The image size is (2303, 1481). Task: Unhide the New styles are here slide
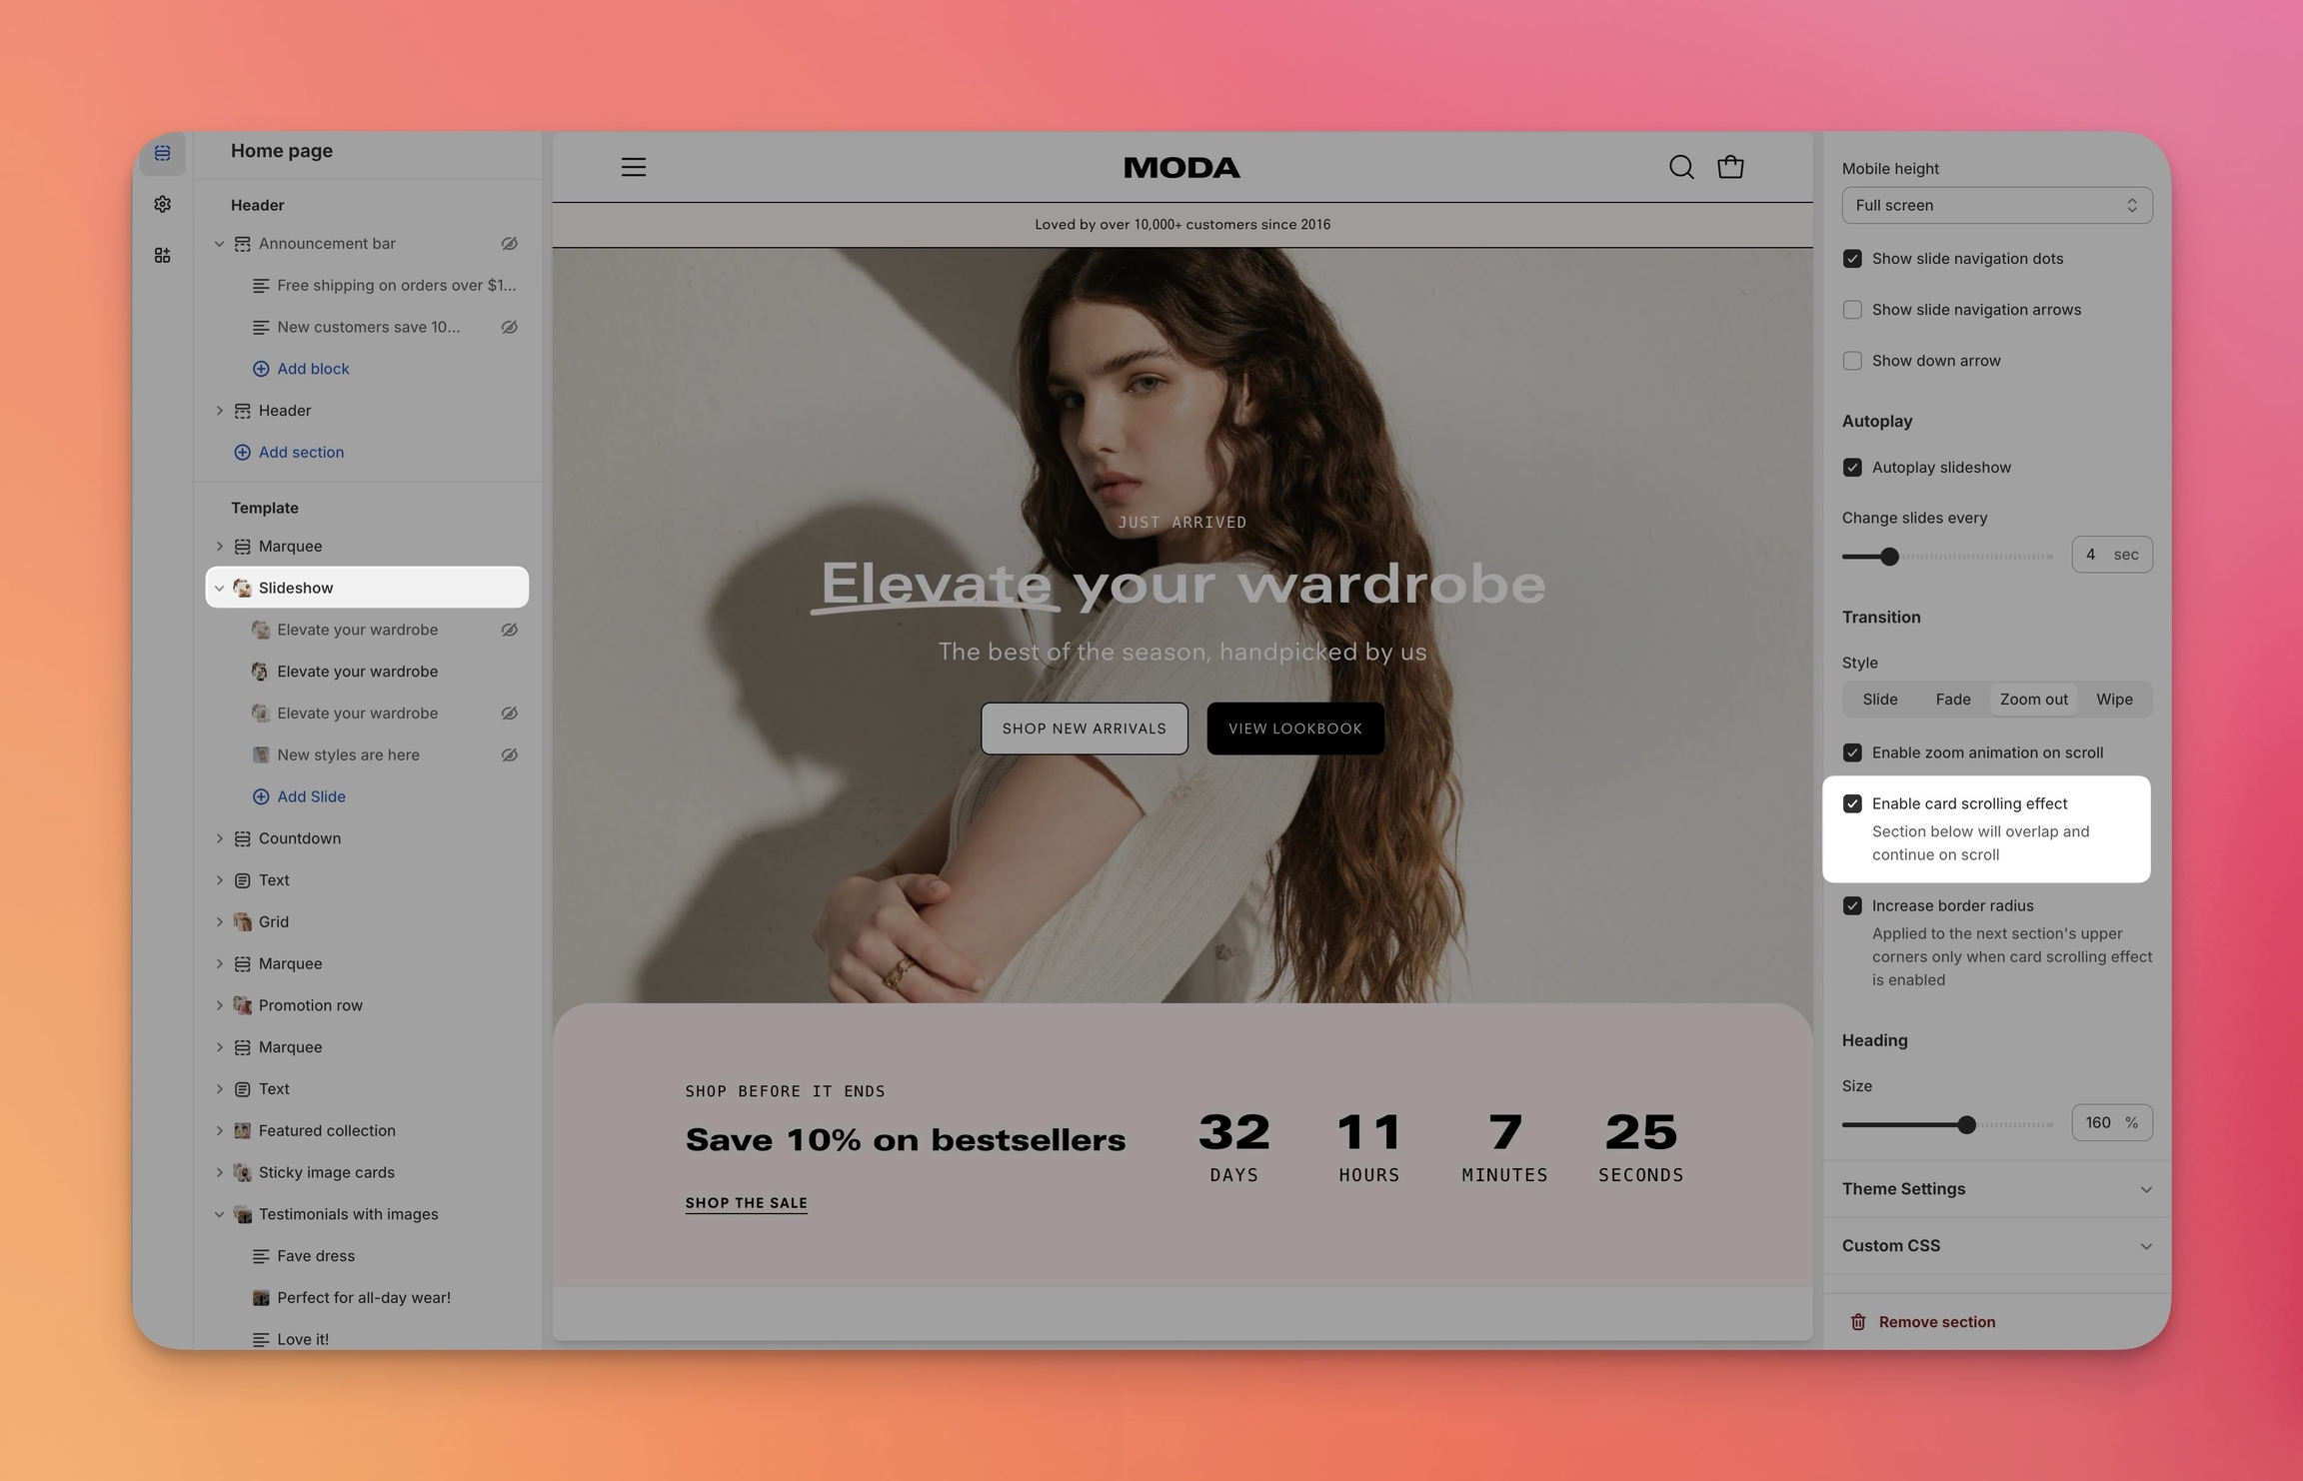[509, 754]
